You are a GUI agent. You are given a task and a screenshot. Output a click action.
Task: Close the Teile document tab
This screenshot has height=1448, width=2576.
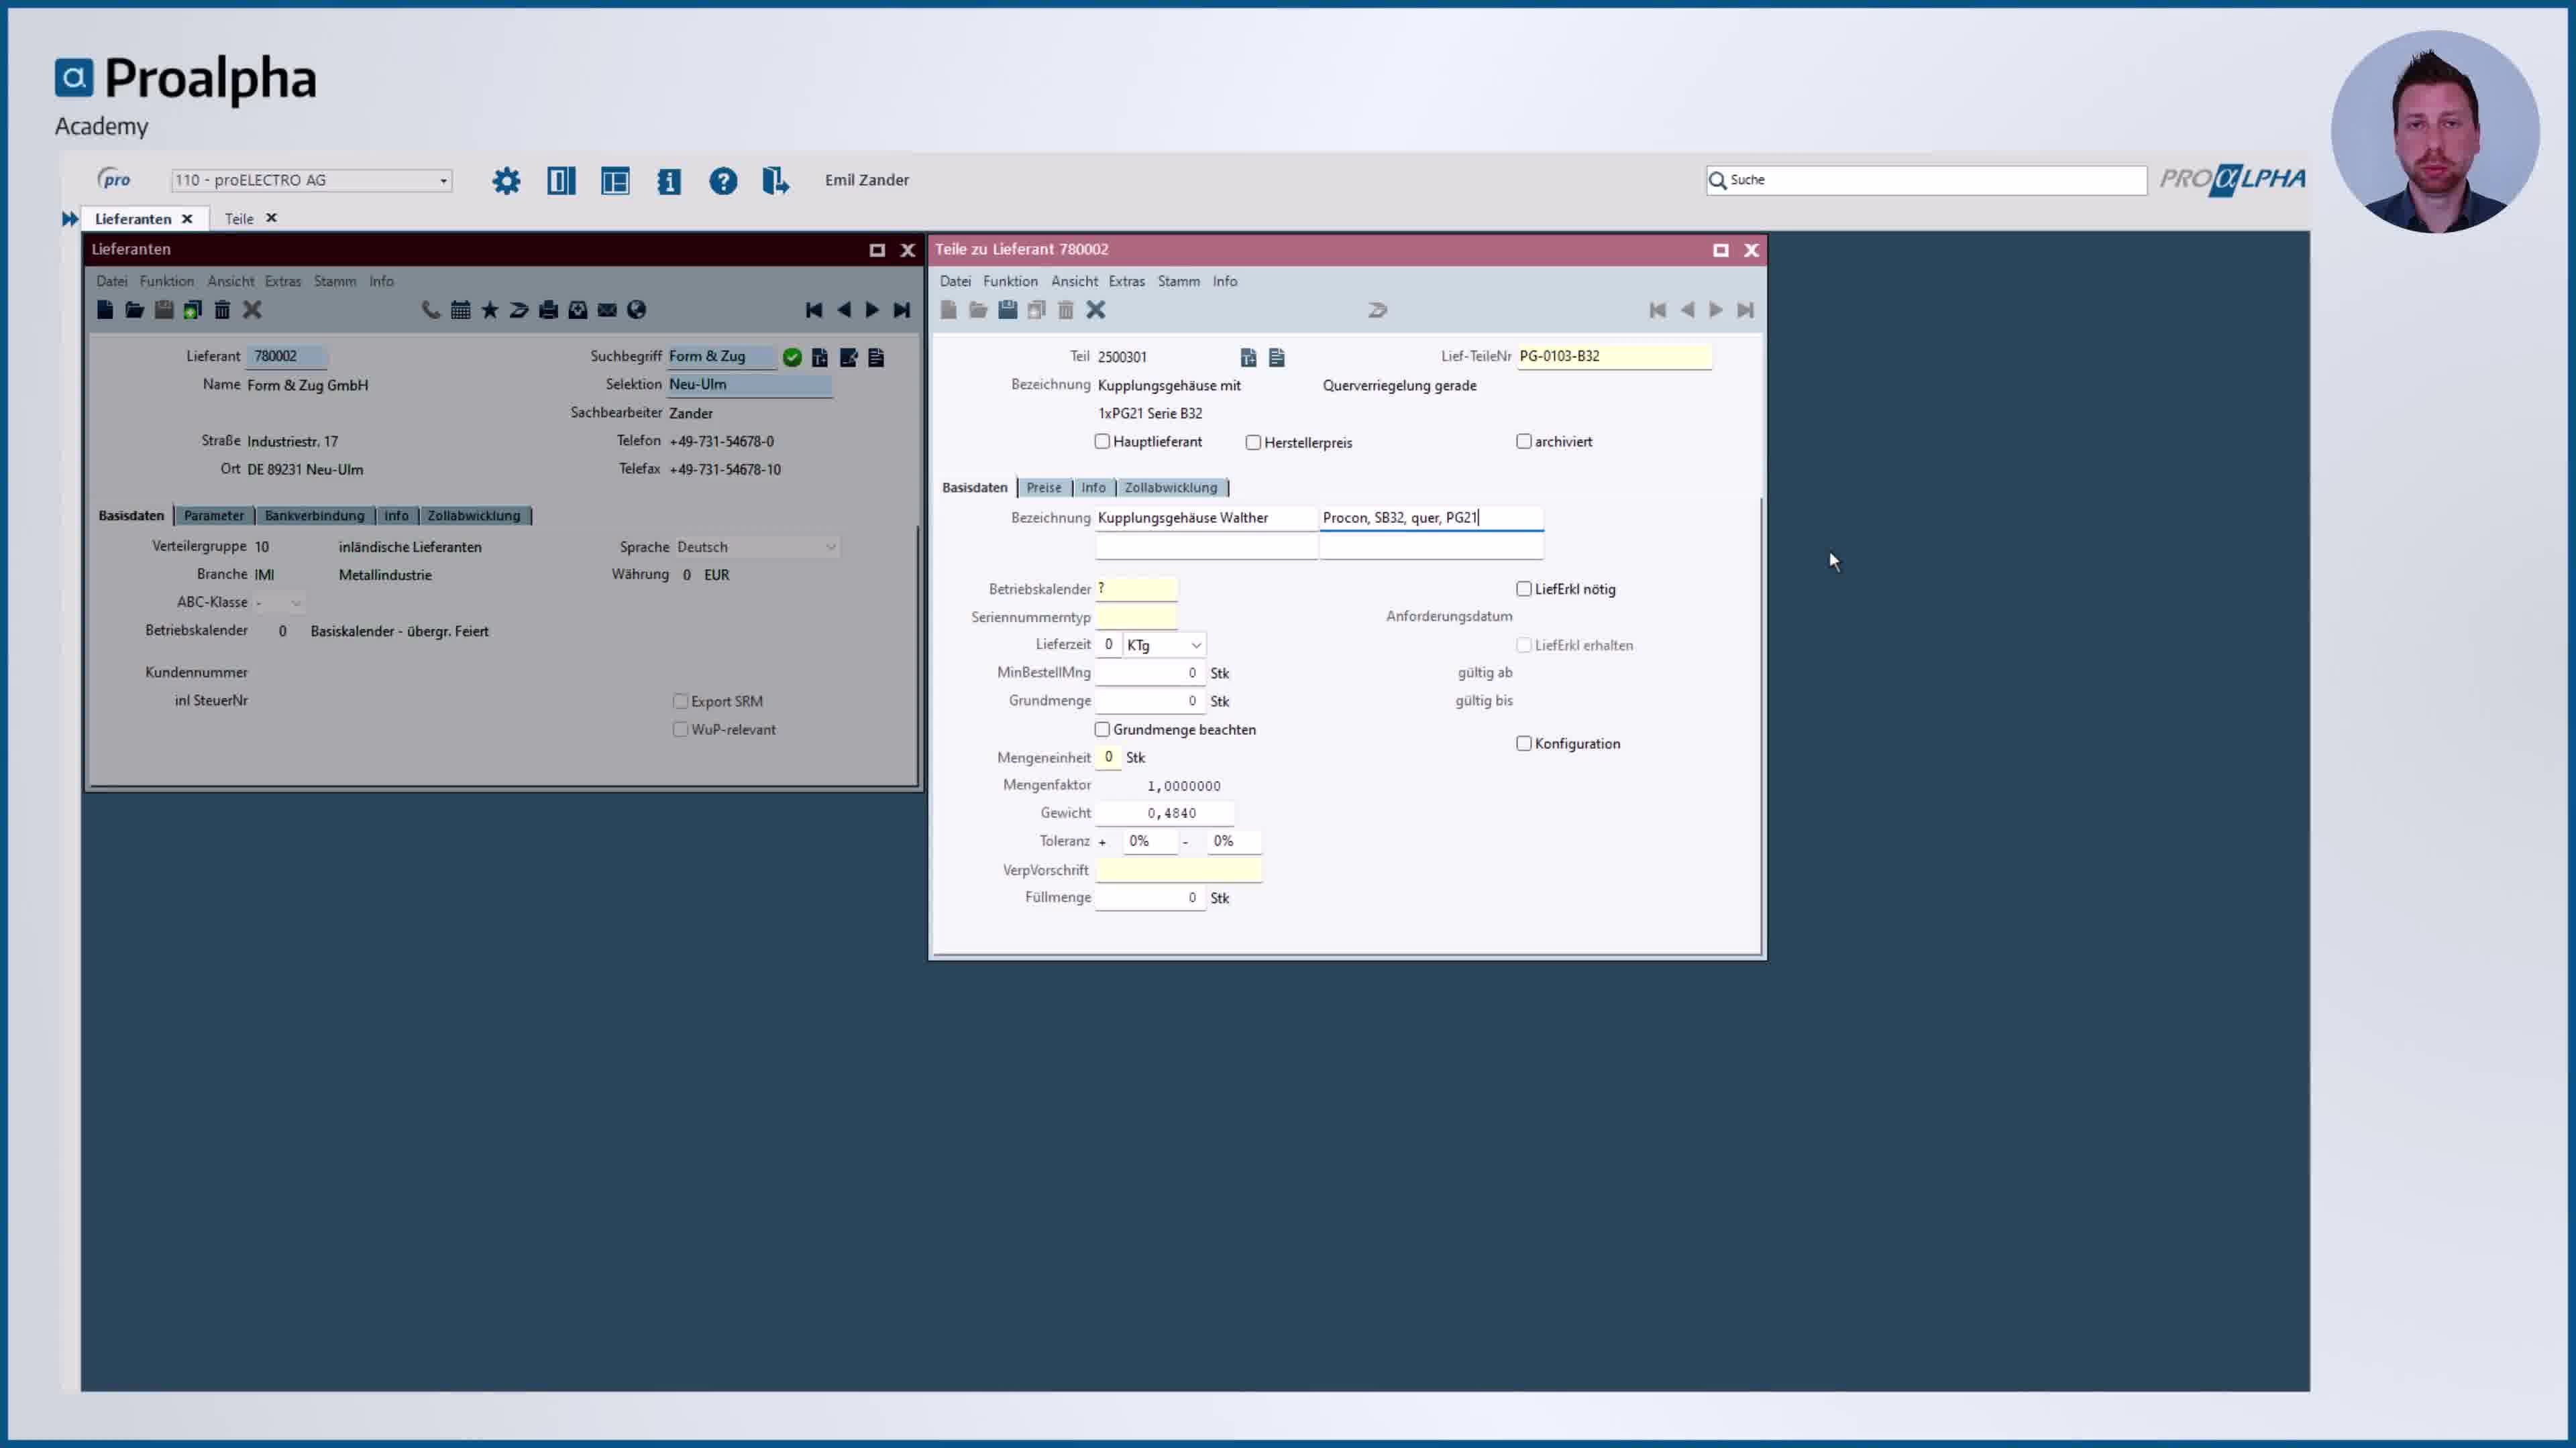[271, 218]
